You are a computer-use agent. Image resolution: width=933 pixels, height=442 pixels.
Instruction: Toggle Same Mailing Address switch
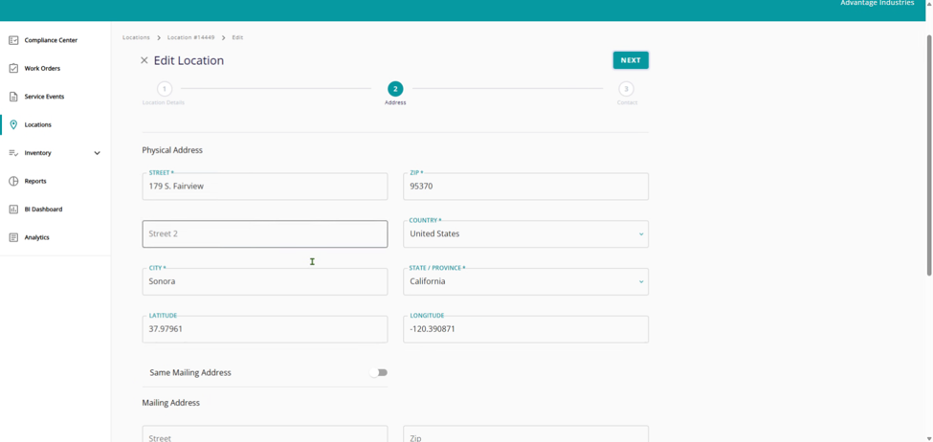tap(378, 372)
